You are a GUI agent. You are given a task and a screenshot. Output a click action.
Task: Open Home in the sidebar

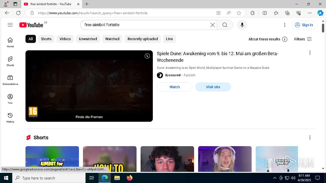[10, 42]
